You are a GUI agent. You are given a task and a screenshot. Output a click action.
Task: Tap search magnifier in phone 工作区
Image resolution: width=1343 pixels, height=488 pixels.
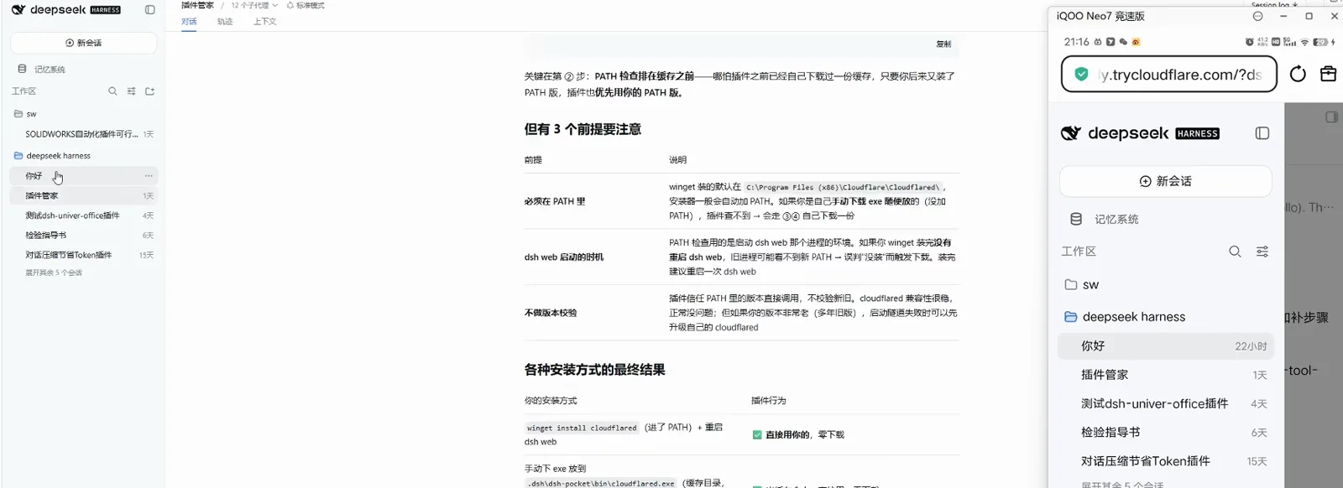[x=1235, y=252]
